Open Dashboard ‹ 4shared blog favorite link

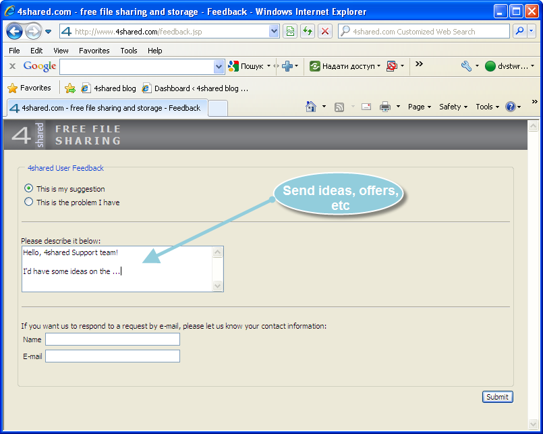(x=196, y=88)
